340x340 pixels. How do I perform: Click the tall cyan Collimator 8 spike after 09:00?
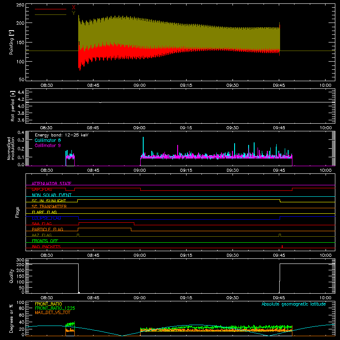143,145
